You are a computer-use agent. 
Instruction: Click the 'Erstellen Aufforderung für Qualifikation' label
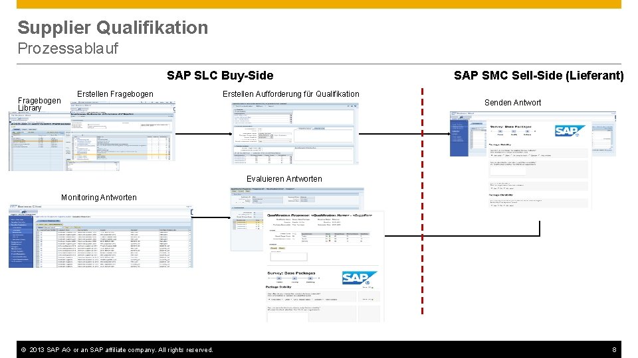tap(291, 93)
